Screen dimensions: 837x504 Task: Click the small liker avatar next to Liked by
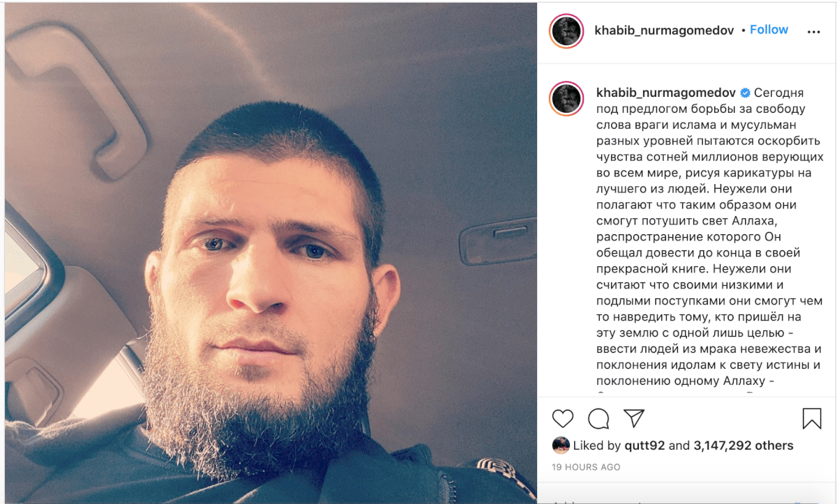pyautogui.click(x=561, y=445)
